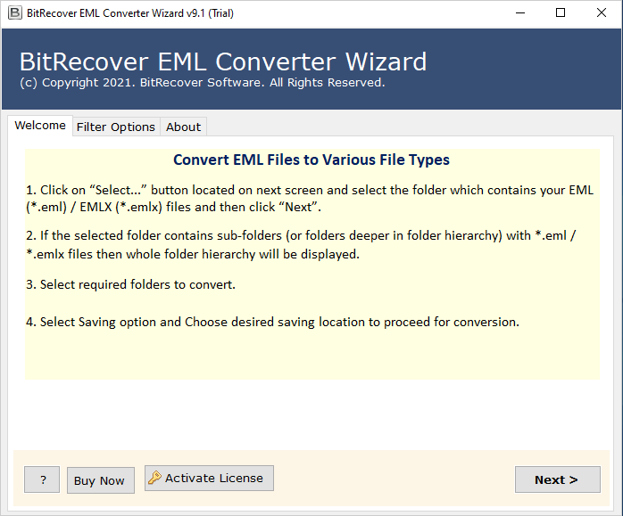Maximize the EML Converter Wizard window
The image size is (623, 516).
[x=560, y=13]
